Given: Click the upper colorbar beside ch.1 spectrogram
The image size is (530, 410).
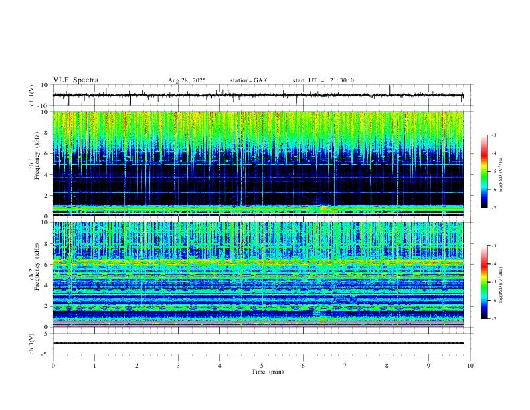Looking at the screenshot, I should click(484, 172).
